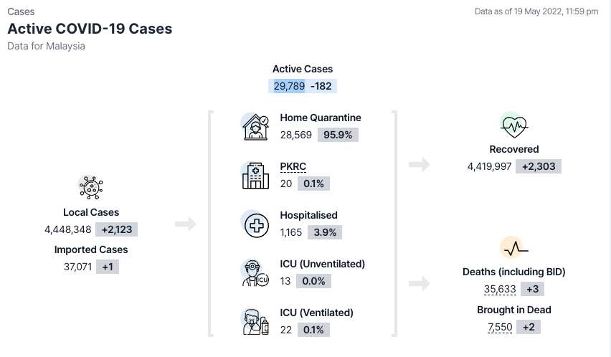Click the Local Cases virus icon
Screen dimensions: 611x357
(91, 188)
